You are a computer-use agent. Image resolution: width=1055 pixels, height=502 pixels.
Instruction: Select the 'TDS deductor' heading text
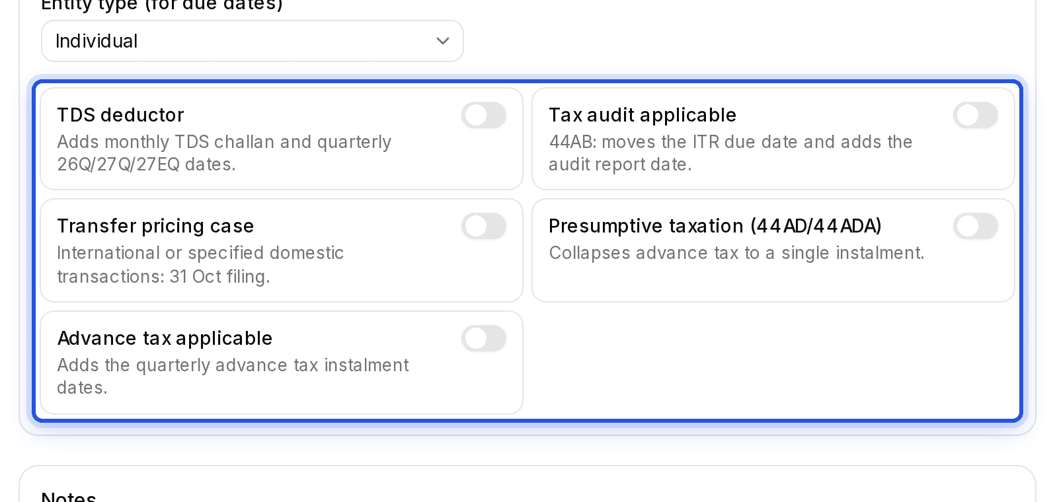click(120, 115)
